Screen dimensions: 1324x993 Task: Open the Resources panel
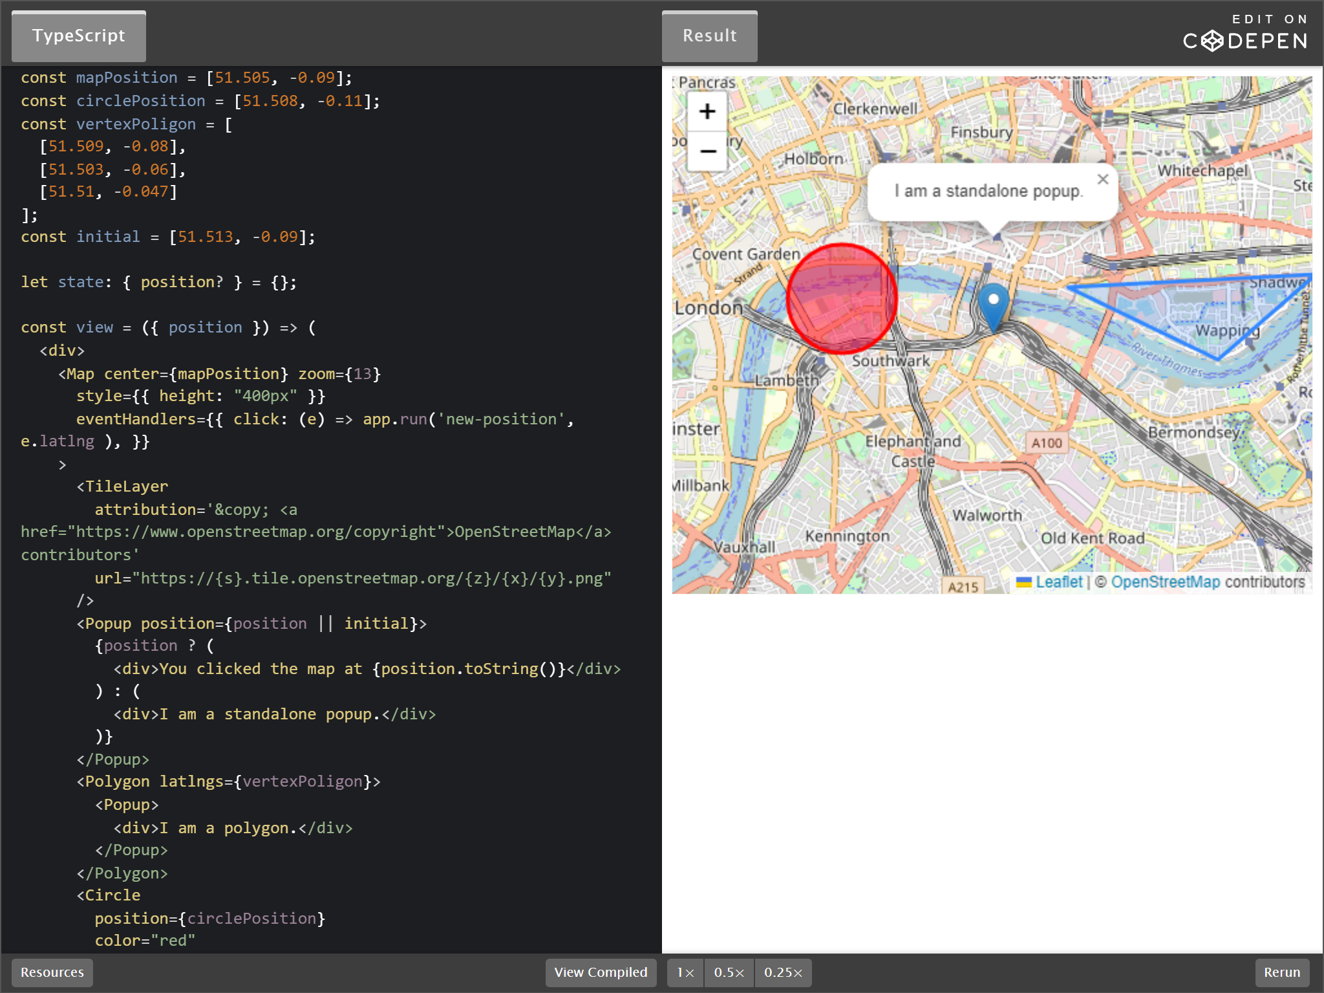[x=52, y=972]
